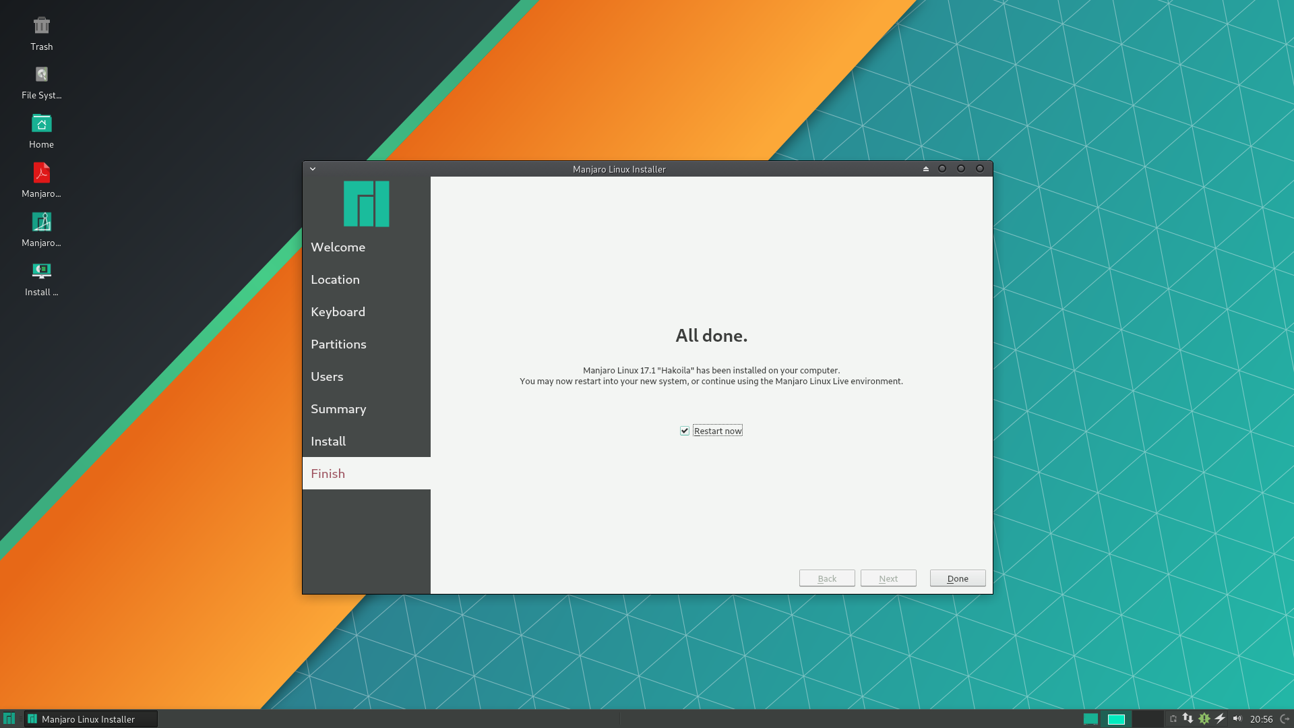Select the Partitions step in the sidebar
1294x728 pixels.
click(x=367, y=344)
